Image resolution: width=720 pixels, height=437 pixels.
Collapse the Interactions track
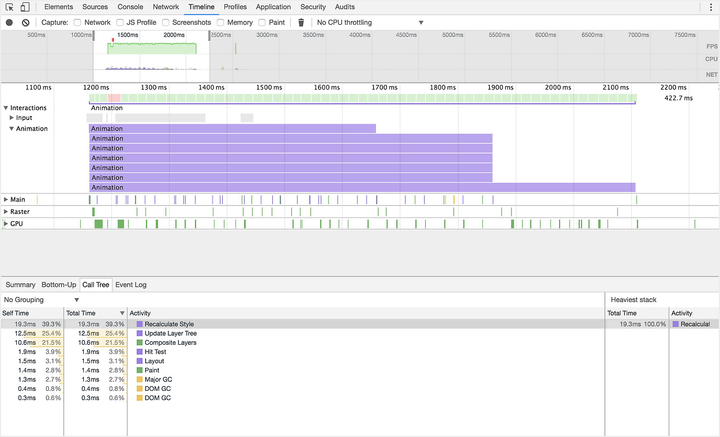6,108
